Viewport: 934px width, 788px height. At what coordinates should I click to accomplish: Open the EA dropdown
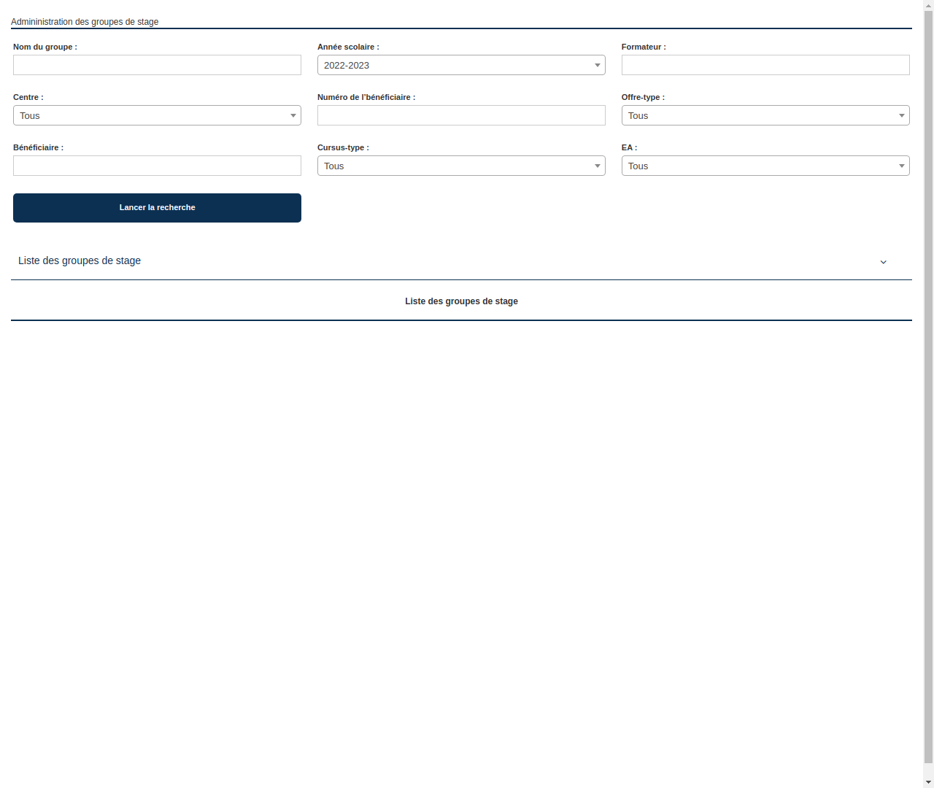(765, 166)
